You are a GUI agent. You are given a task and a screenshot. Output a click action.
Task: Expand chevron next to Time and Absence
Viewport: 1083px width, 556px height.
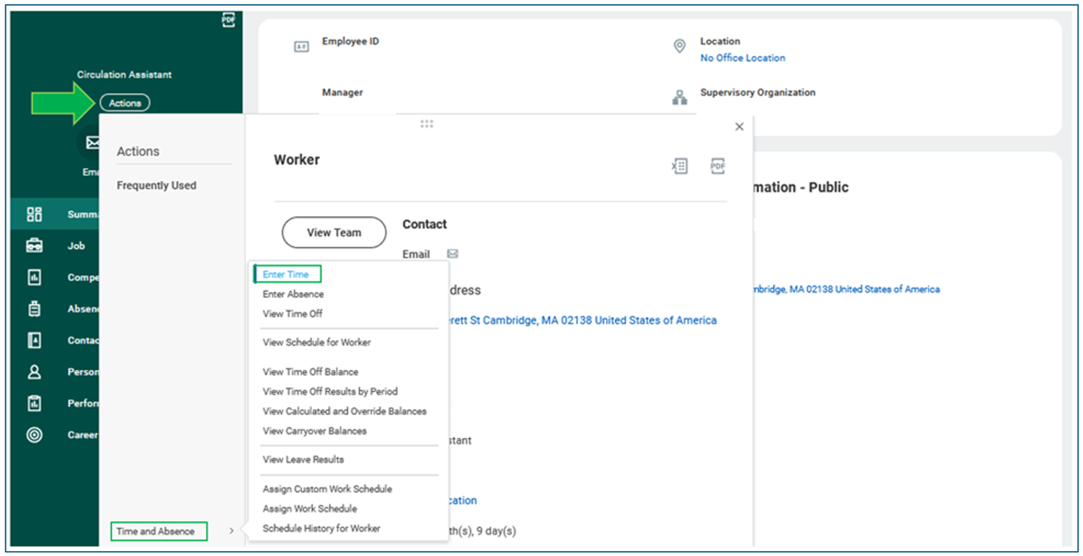(x=231, y=531)
